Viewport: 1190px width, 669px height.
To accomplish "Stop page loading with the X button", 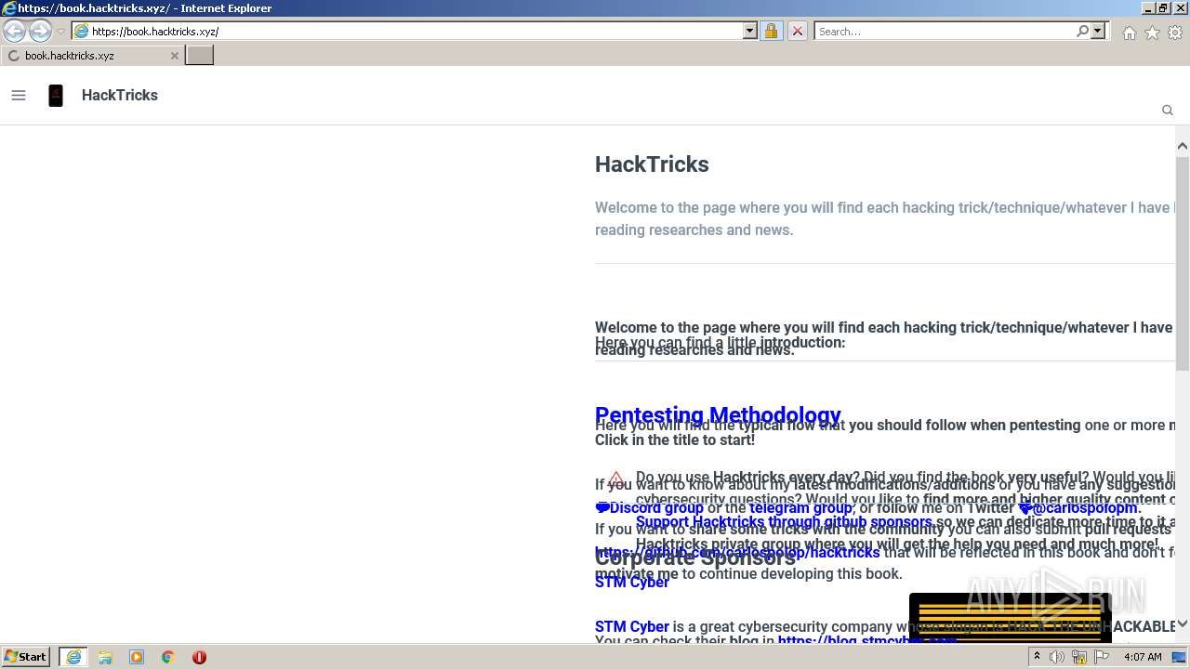I will tap(797, 31).
